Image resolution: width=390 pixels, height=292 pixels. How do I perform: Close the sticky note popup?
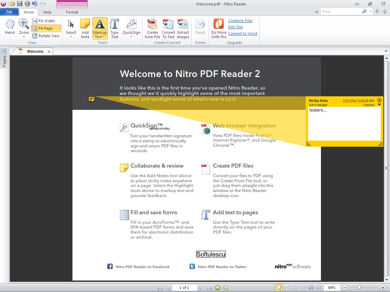pos(379,100)
